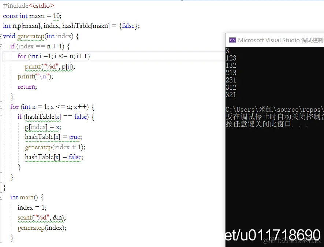This screenshot has width=324, height=247.
Task: Click the console input line 3
Action: coord(227,51)
